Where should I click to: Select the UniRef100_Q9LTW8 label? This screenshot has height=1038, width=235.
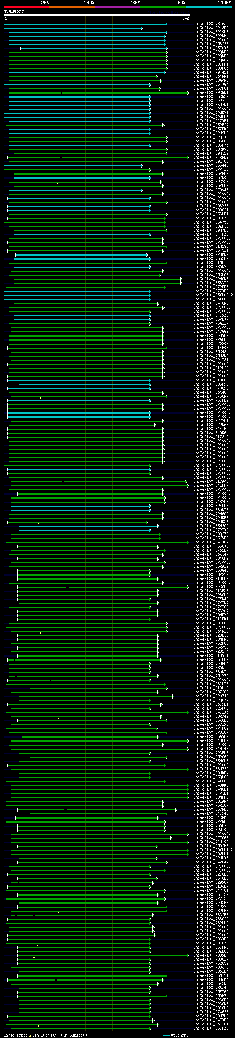[x=211, y=162]
